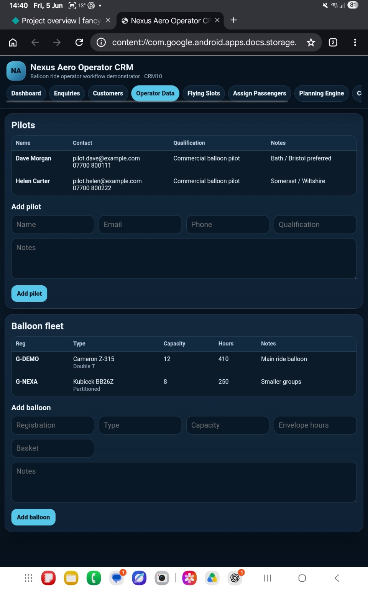The width and height of the screenshot is (368, 589).
Task: Click the Smaller groups note
Action: [x=281, y=382]
